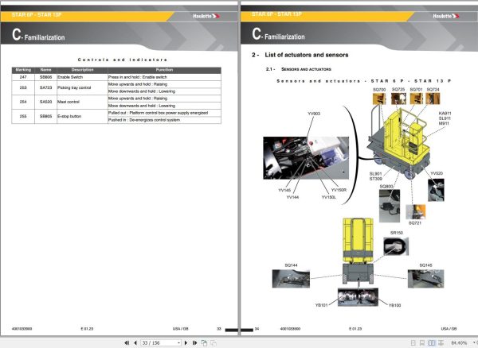Jump to the last page
This screenshot has height=348, width=478.
(x=194, y=342)
